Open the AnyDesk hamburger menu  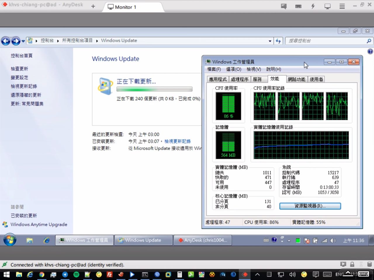pos(342,6)
